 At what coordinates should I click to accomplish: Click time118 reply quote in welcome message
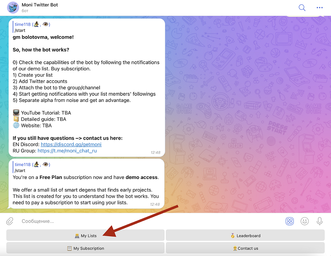[x=32, y=27]
